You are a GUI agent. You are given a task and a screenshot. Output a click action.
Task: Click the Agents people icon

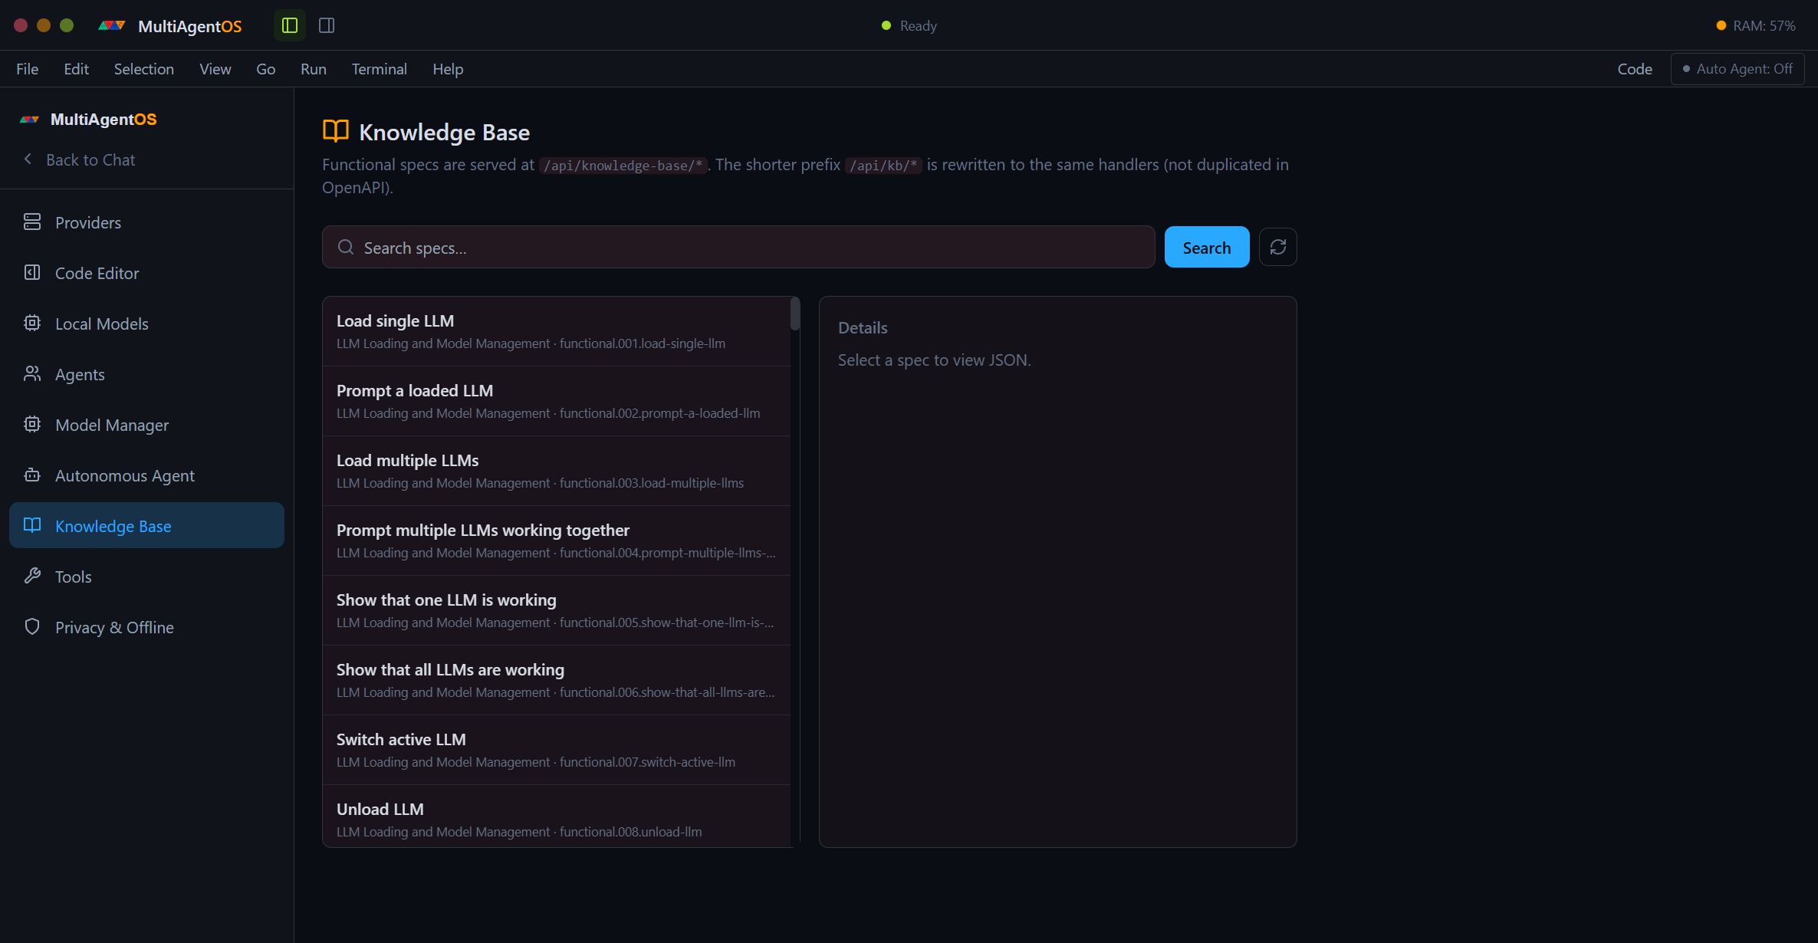pos(32,374)
